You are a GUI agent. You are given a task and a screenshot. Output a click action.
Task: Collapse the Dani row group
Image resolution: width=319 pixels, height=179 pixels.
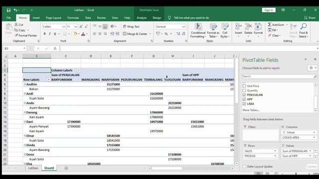click(x=25, y=122)
